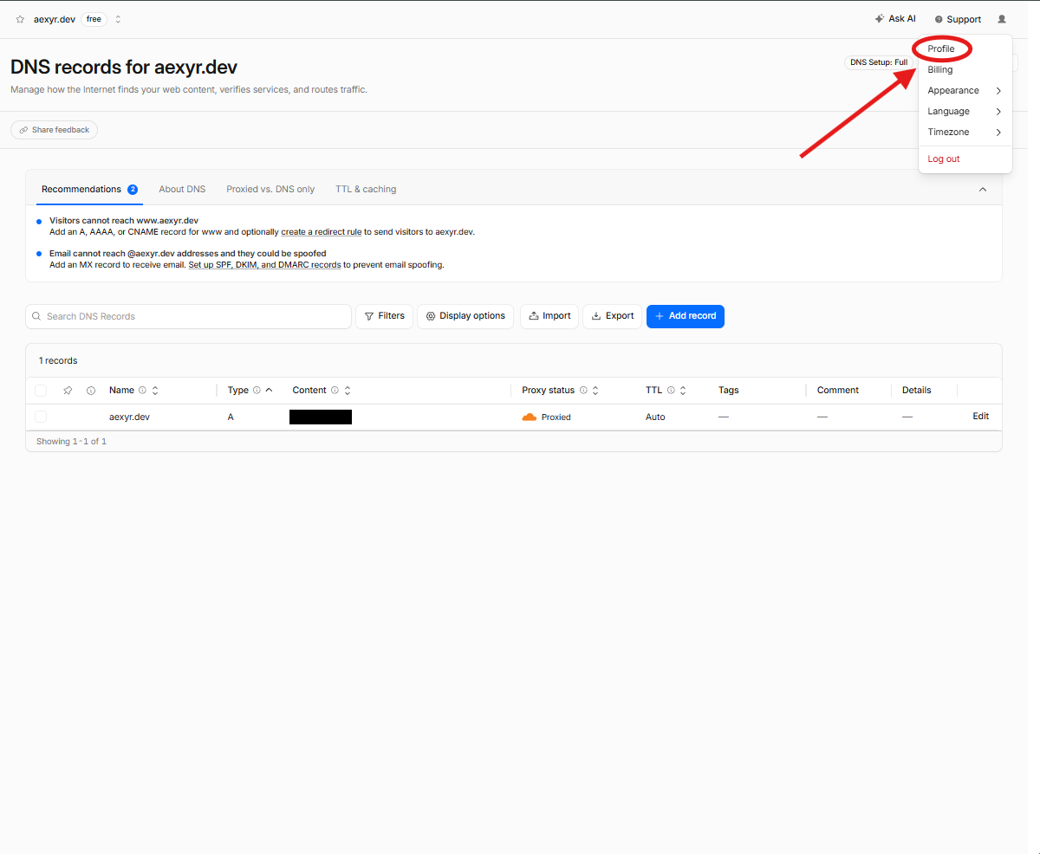Sort records by the Name column arrows
Image resolution: width=1040 pixels, height=854 pixels.
click(x=155, y=391)
